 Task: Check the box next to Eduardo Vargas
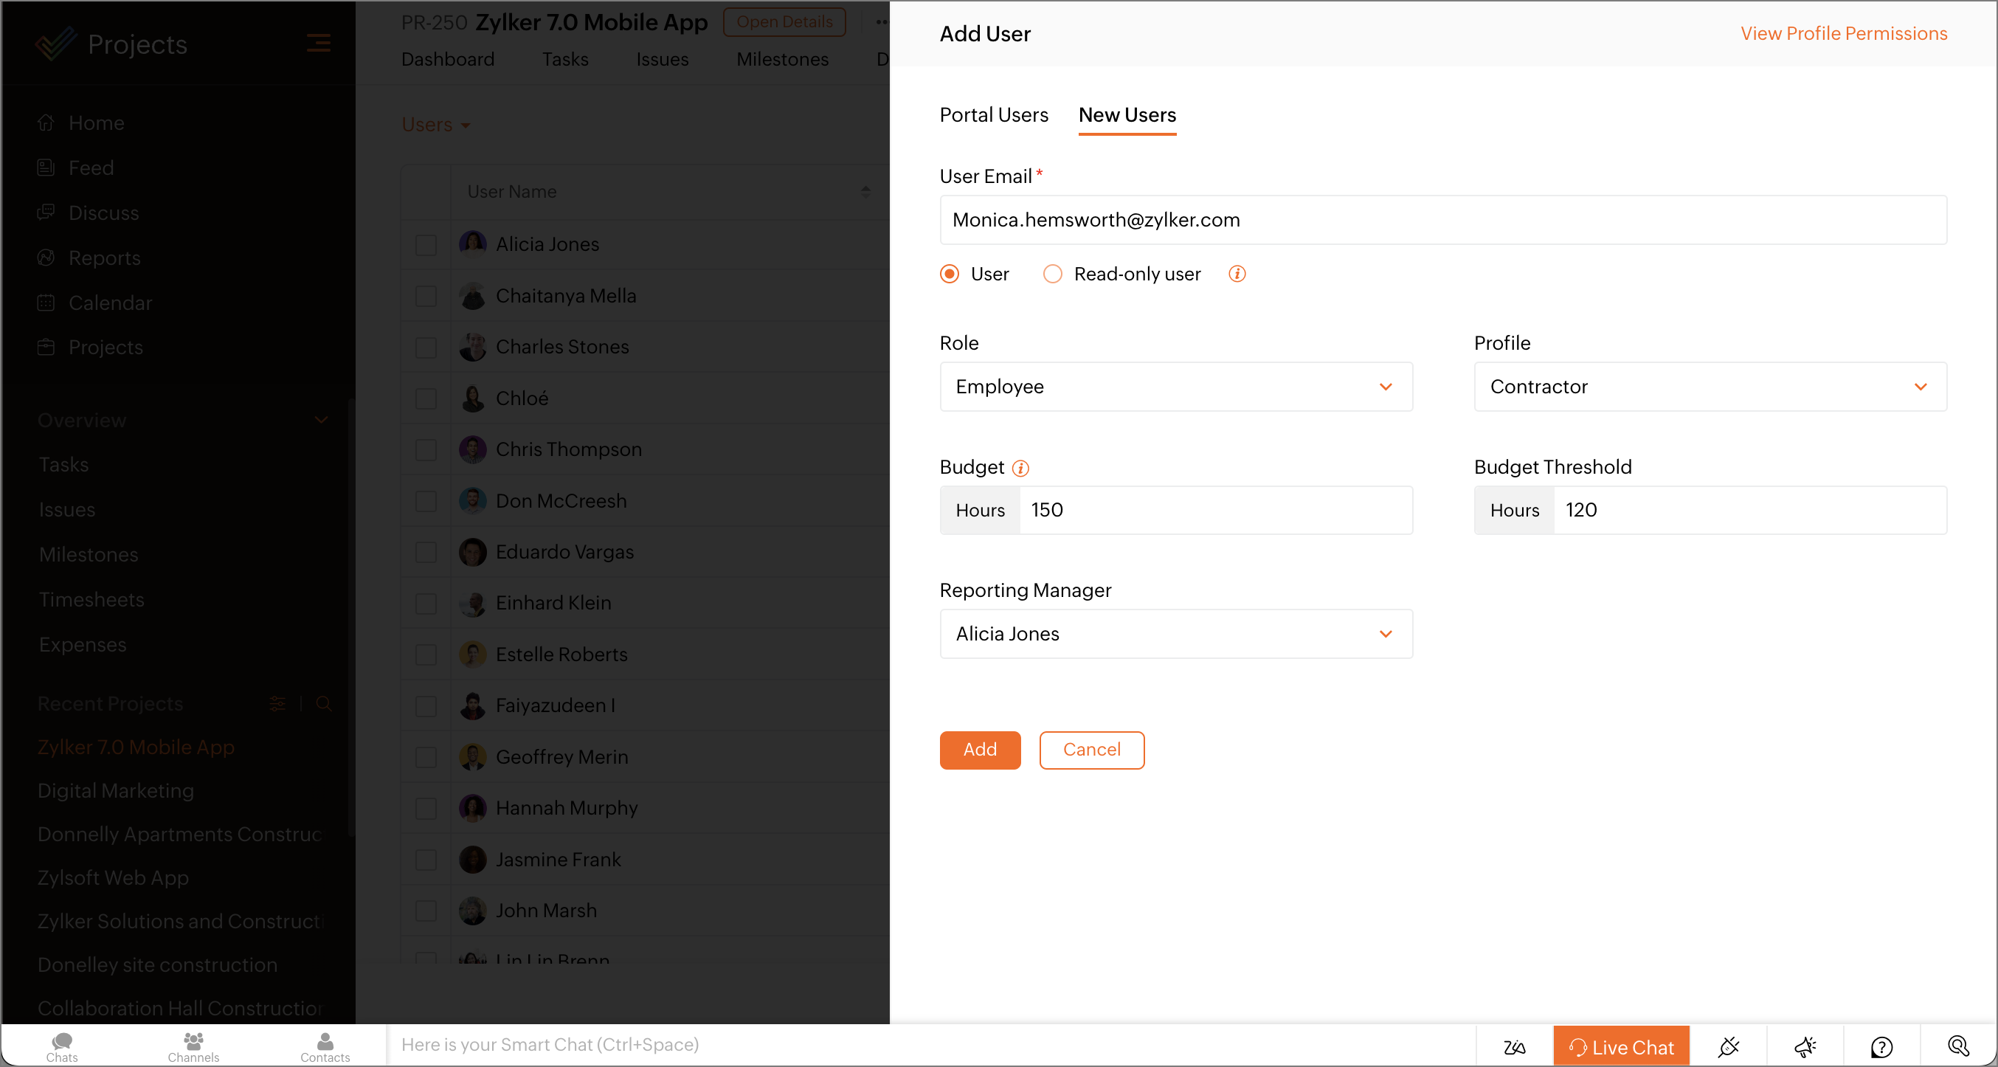click(x=426, y=552)
